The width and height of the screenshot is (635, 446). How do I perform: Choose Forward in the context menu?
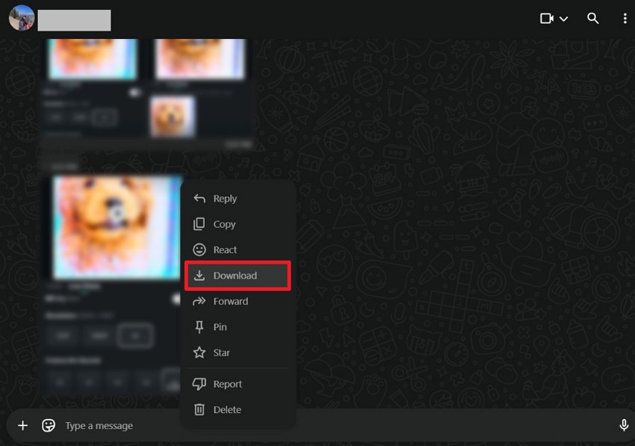(x=230, y=302)
